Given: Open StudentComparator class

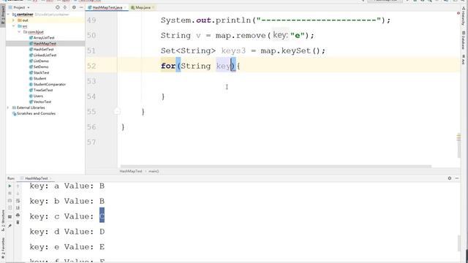Looking at the screenshot, I should (x=49, y=85).
